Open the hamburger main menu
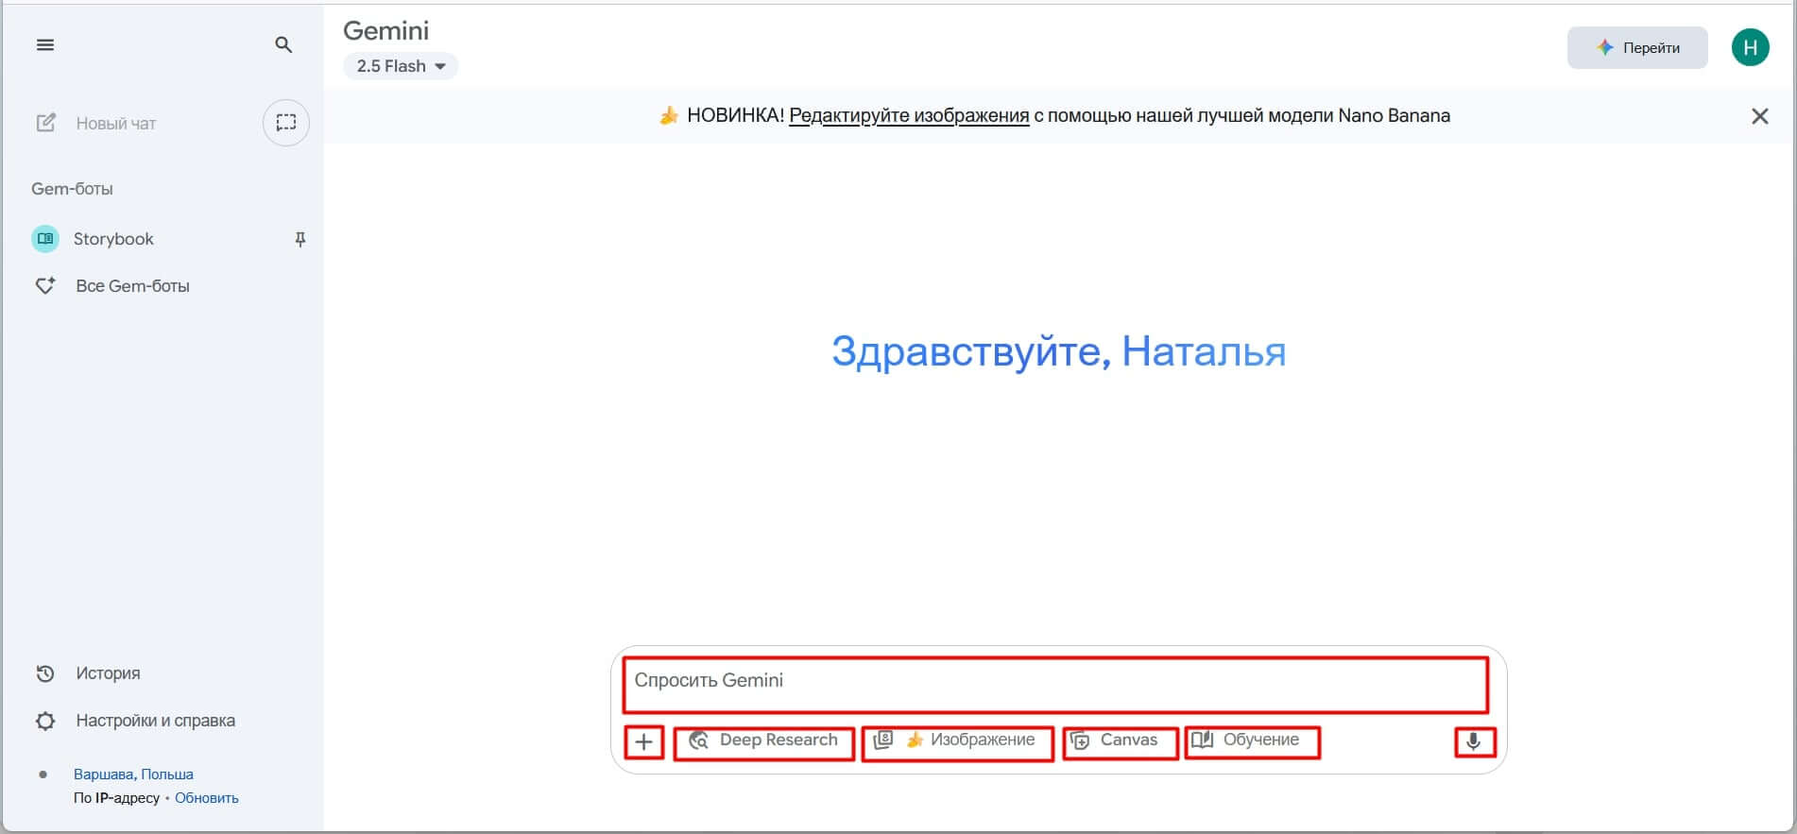This screenshot has width=1797, height=834. point(45,44)
